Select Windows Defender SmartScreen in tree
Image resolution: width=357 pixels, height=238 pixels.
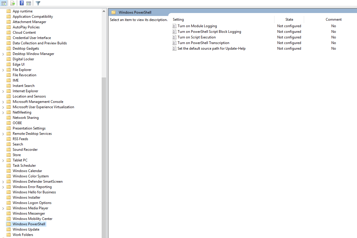click(38, 182)
